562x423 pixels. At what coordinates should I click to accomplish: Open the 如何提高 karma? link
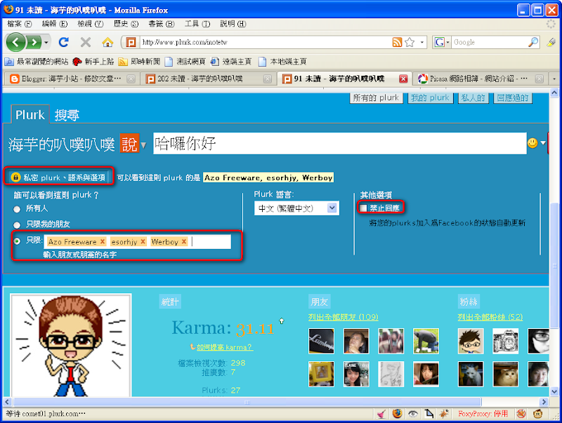coord(224,347)
